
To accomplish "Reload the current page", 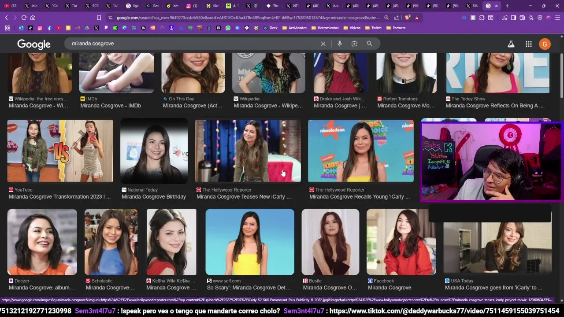I will coord(24,18).
